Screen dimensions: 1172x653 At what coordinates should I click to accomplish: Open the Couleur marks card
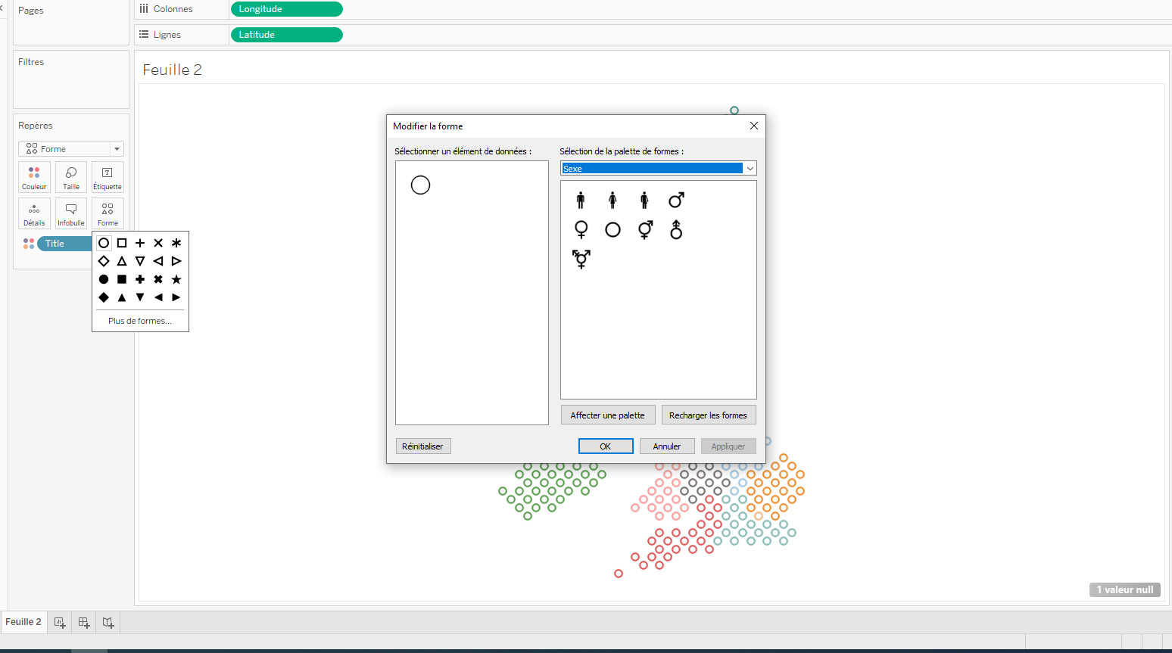tap(34, 177)
